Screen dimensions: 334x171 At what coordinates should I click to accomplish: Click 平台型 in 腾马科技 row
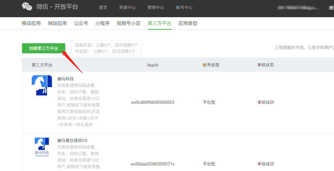click(x=209, y=103)
